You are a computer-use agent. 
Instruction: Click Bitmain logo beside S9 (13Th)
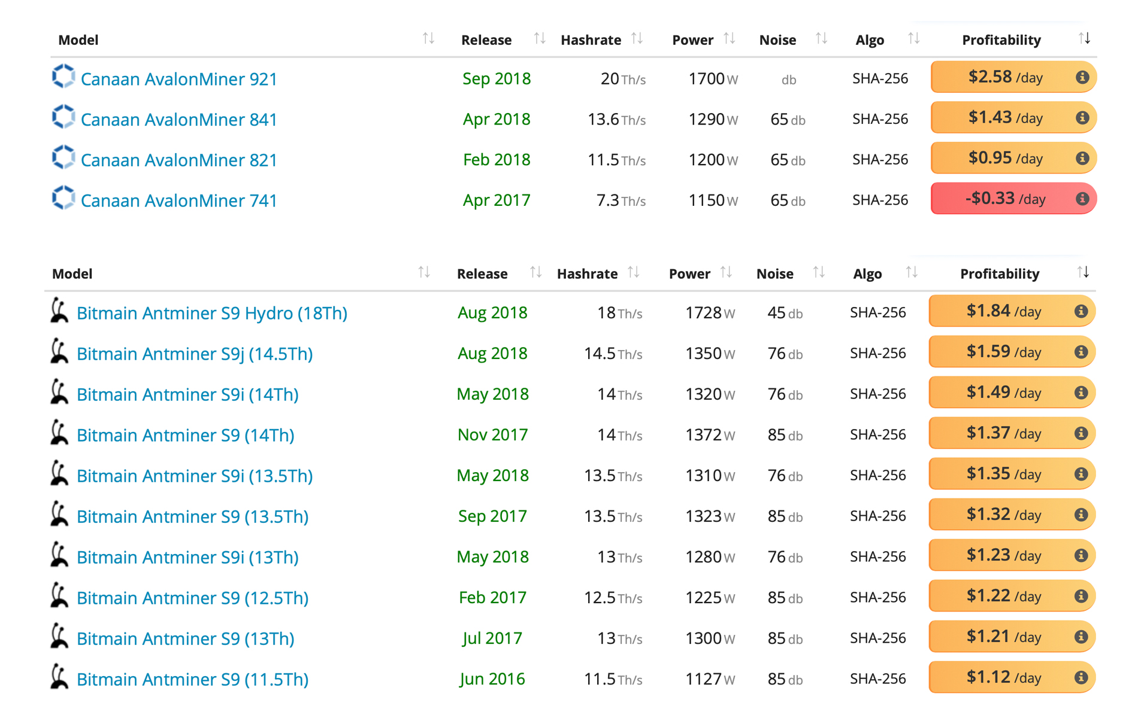coord(59,636)
